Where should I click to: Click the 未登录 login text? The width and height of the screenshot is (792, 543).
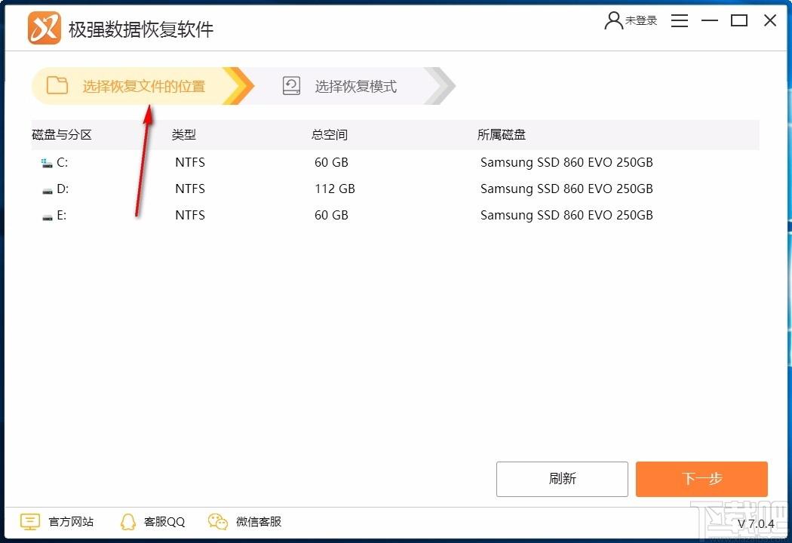[641, 21]
